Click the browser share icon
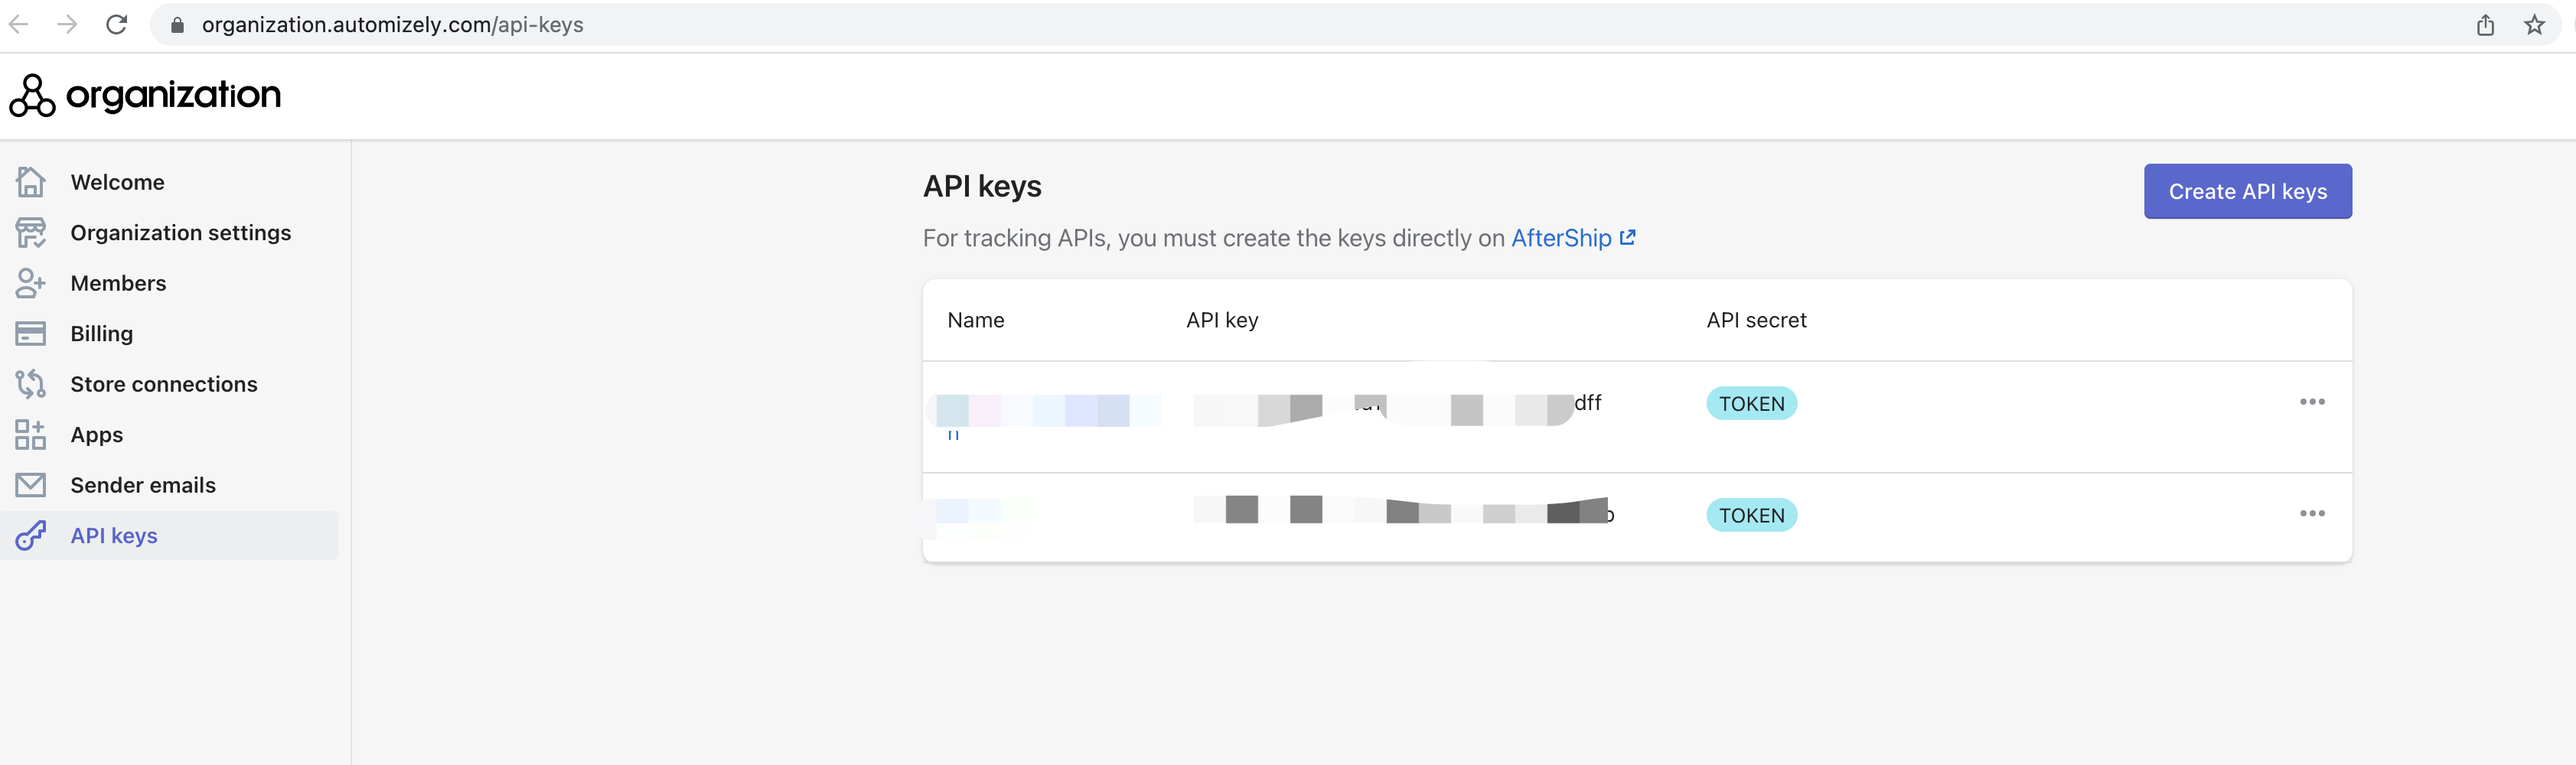 [x=2485, y=25]
